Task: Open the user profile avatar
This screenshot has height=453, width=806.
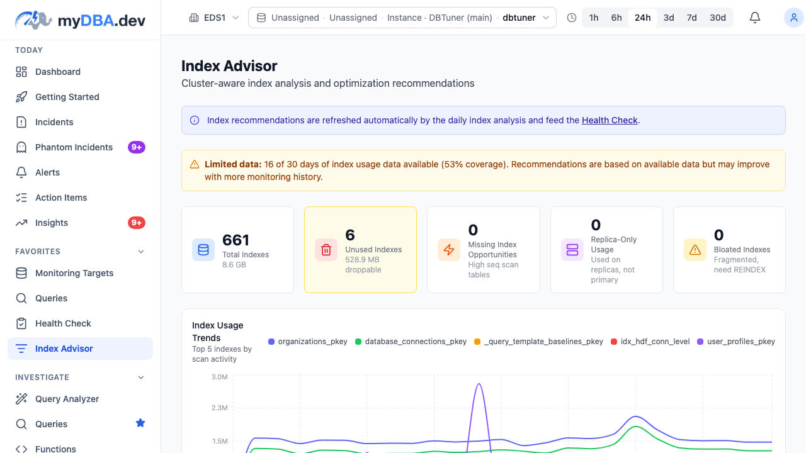Action: 793,18
